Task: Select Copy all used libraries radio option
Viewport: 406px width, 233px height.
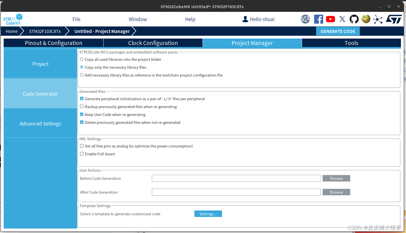Action: 82,59
